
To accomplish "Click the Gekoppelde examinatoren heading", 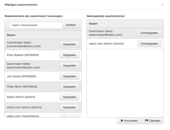I will pos(106,16).
